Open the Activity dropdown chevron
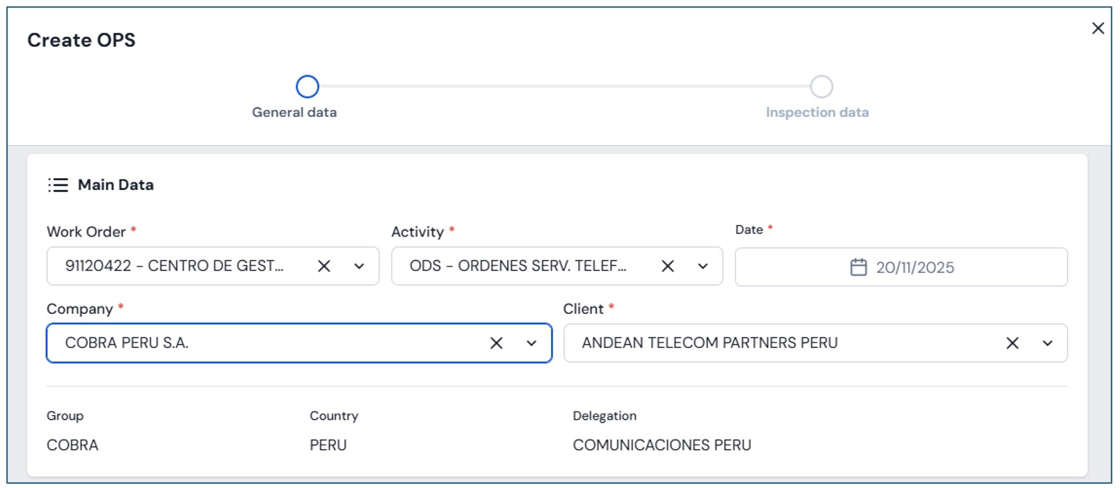Screen dimensions: 1120x488 tap(703, 266)
